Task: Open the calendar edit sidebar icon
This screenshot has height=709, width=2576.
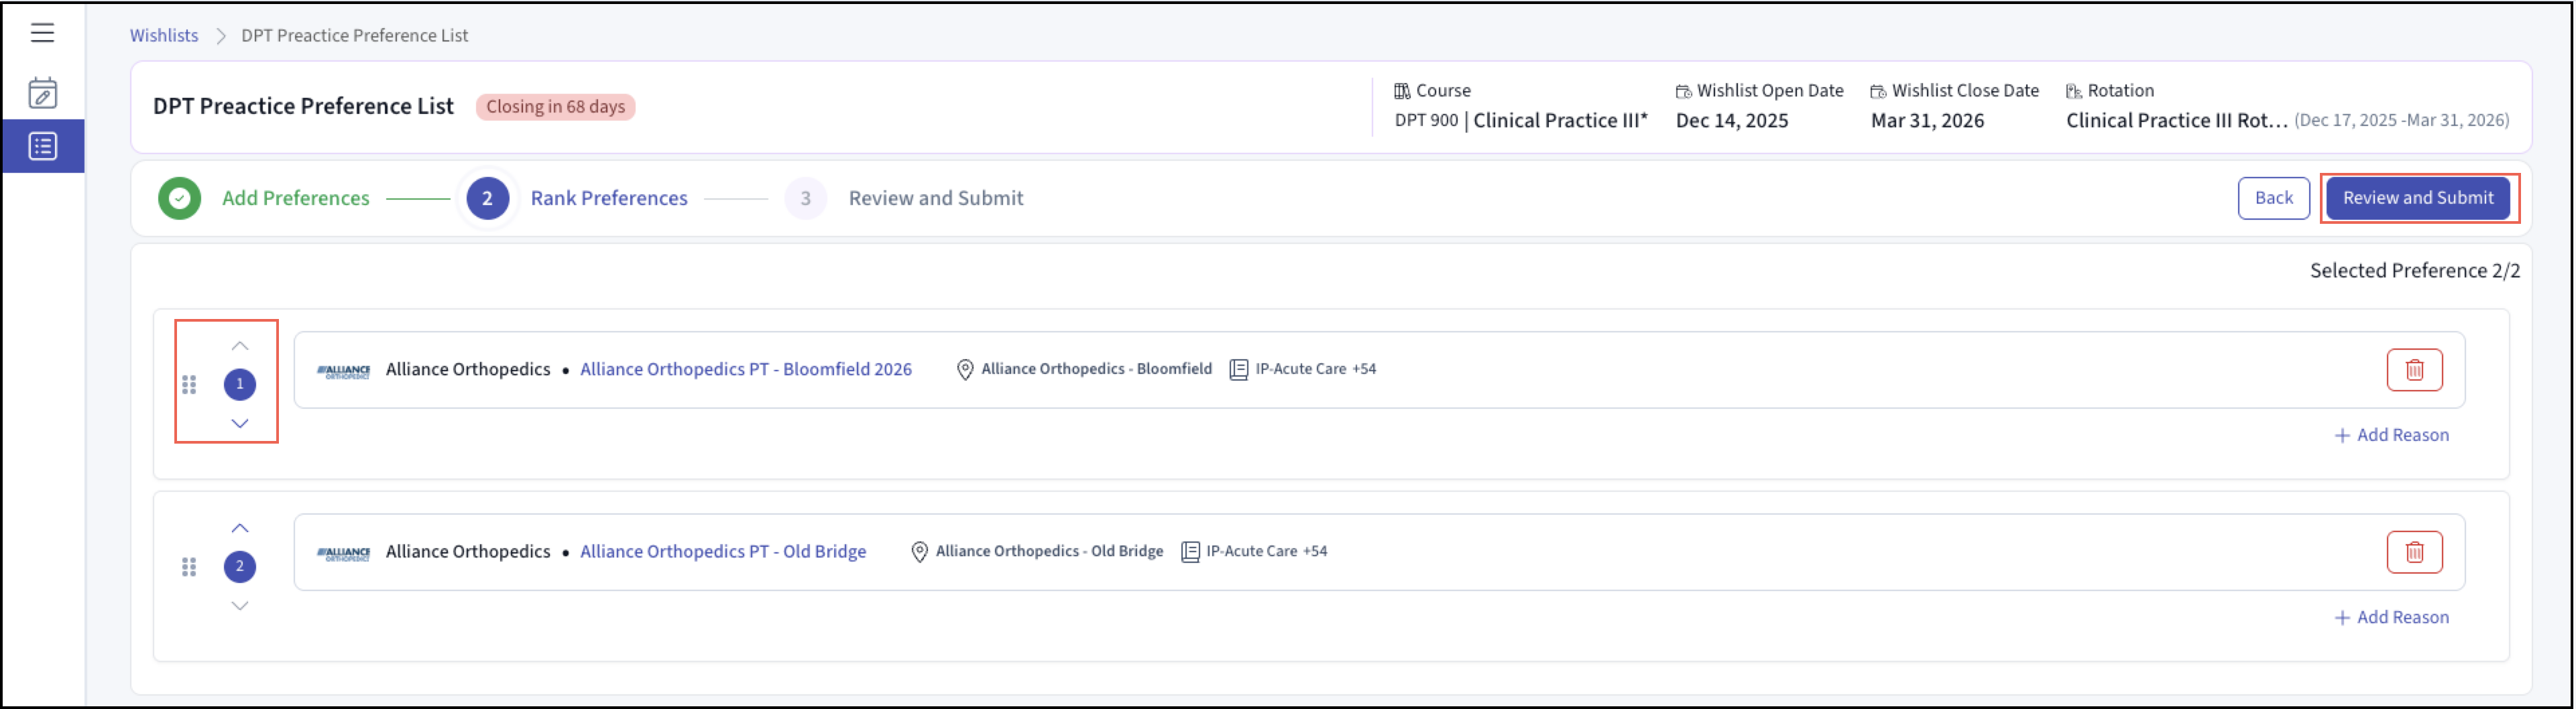Action: coord(42,93)
